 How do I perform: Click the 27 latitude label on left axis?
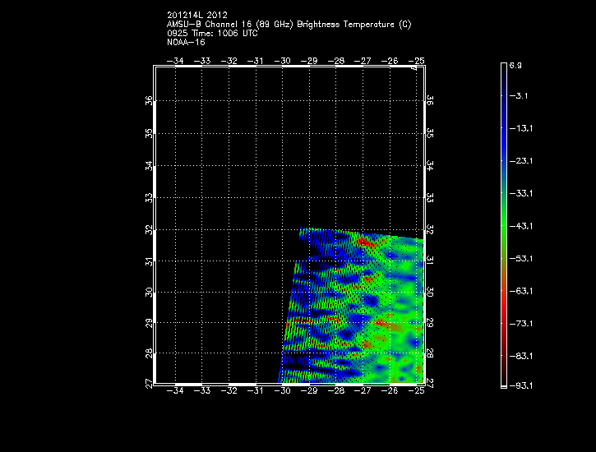click(x=149, y=383)
